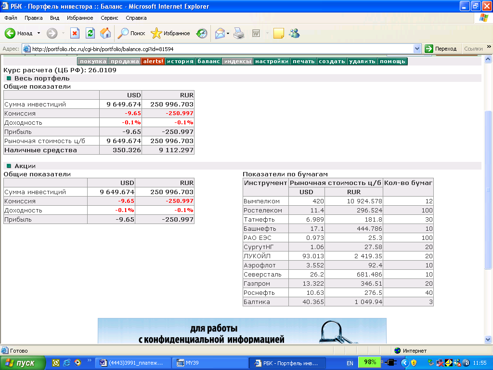
Task: Open Forward button history dropdown arrow
Action: (63, 33)
